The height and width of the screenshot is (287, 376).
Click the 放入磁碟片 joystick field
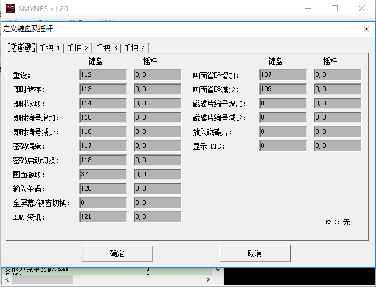pyautogui.click(x=338, y=131)
